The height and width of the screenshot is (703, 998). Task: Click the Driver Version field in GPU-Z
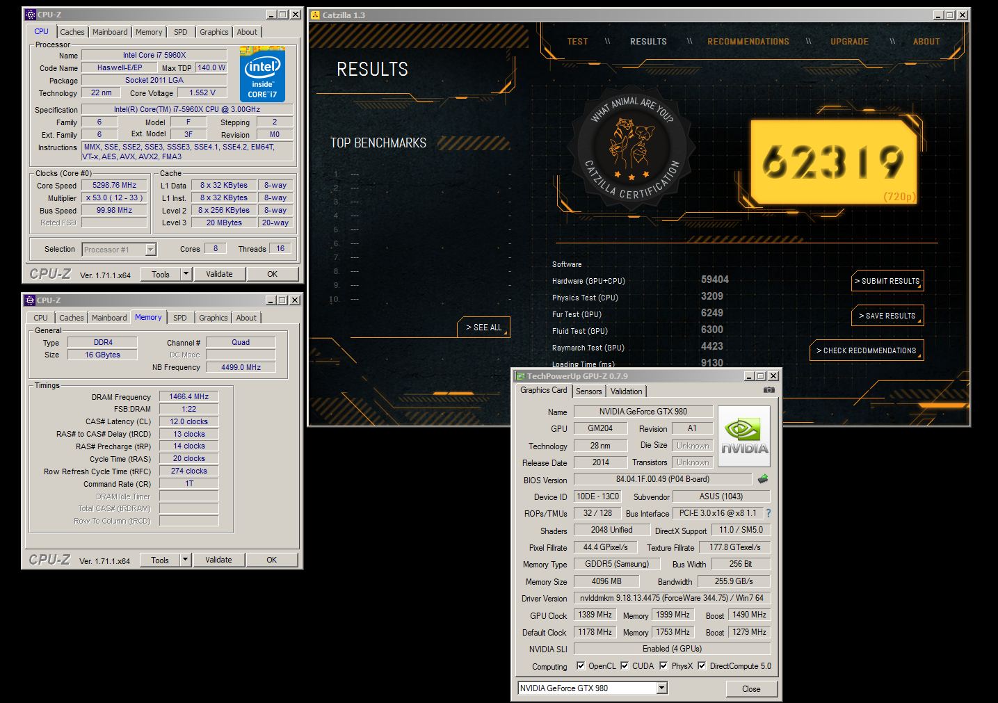673,598
